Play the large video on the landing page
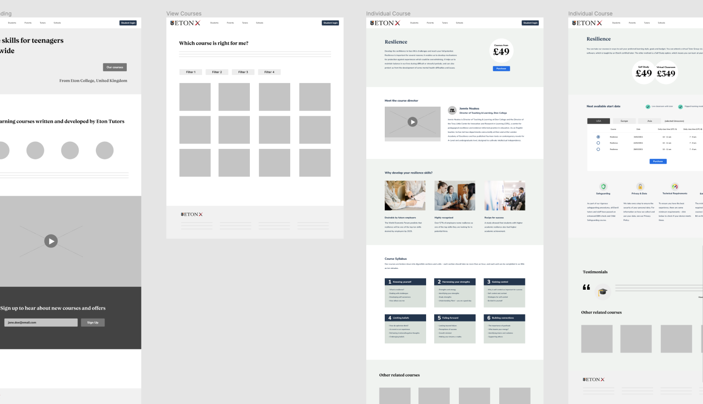This screenshot has height=404, width=703. click(51, 241)
